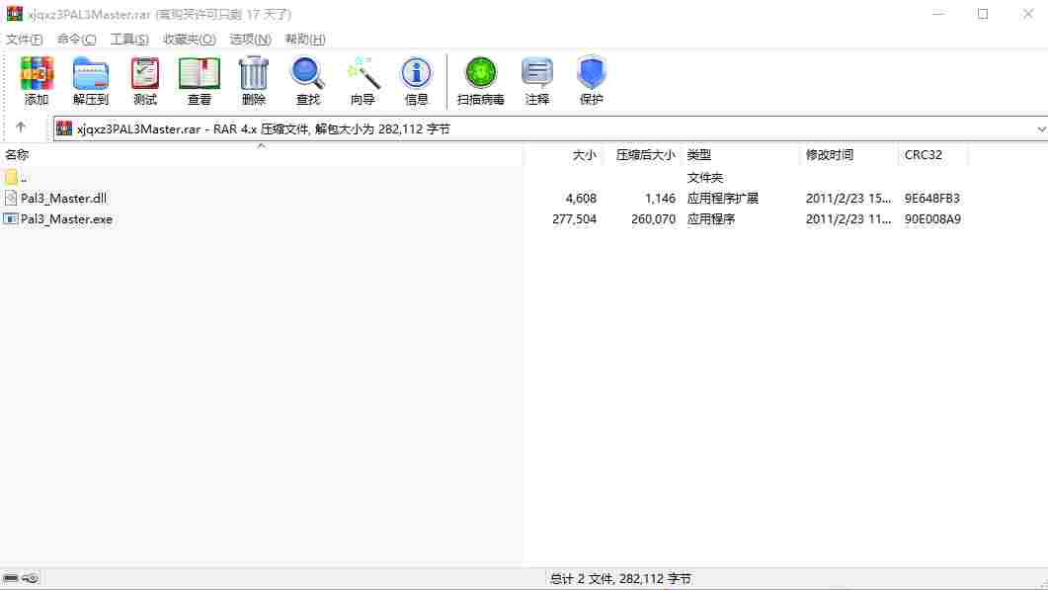This screenshot has width=1048, height=590.
Task: Click size value 277,504
Action: coord(574,218)
